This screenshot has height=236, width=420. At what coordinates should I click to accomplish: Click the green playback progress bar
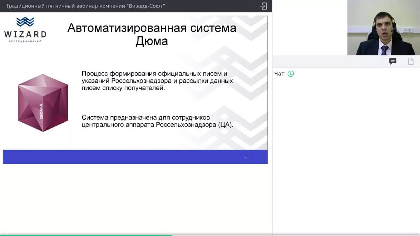coord(86,235)
